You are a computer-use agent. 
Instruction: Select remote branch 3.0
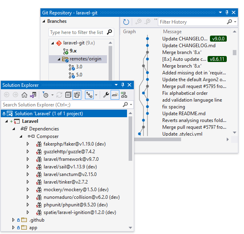[x=79, y=67]
